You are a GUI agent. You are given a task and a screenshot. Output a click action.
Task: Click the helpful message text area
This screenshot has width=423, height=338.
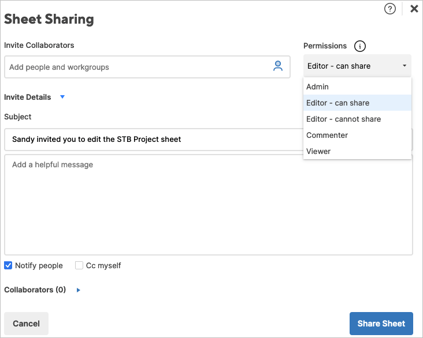(208, 205)
